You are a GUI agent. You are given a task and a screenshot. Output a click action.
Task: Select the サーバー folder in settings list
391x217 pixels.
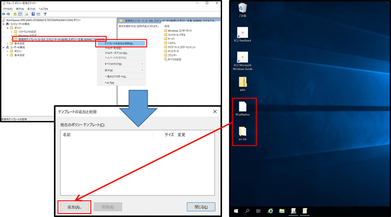pos(169,39)
